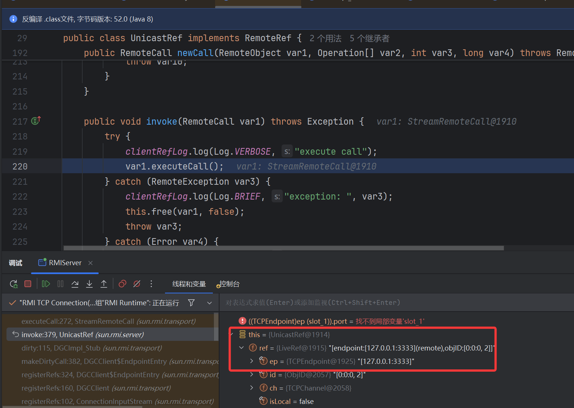Image resolution: width=574 pixels, height=408 pixels.
Task: Expand the ch TCPChannel@2058 variable
Action: tap(252, 388)
